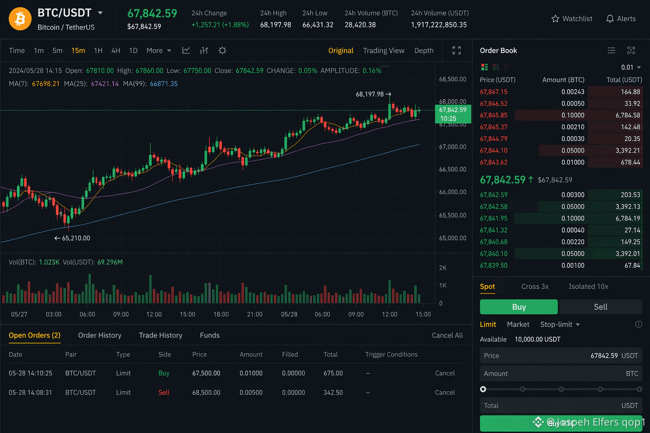Select the 1D interval
The height and width of the screenshot is (433, 650).
[x=133, y=50]
